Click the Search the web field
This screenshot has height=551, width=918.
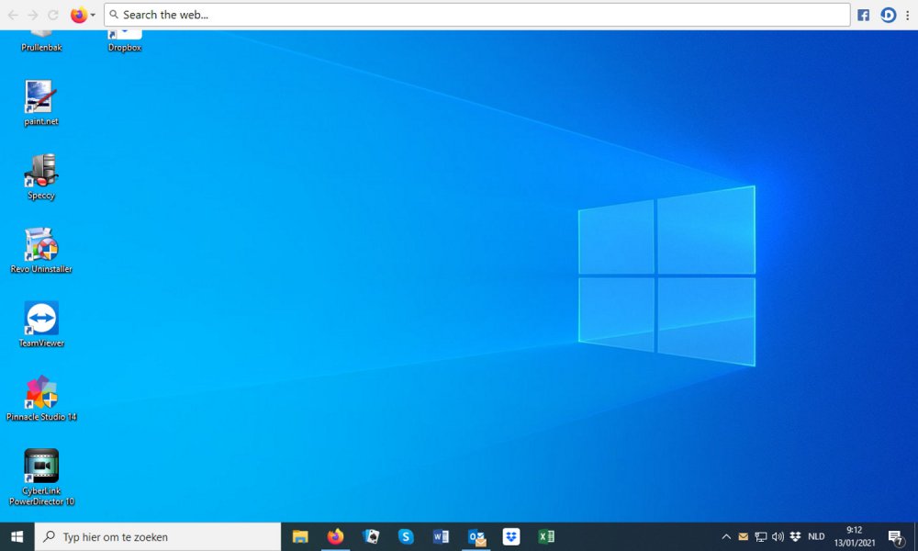tap(477, 15)
